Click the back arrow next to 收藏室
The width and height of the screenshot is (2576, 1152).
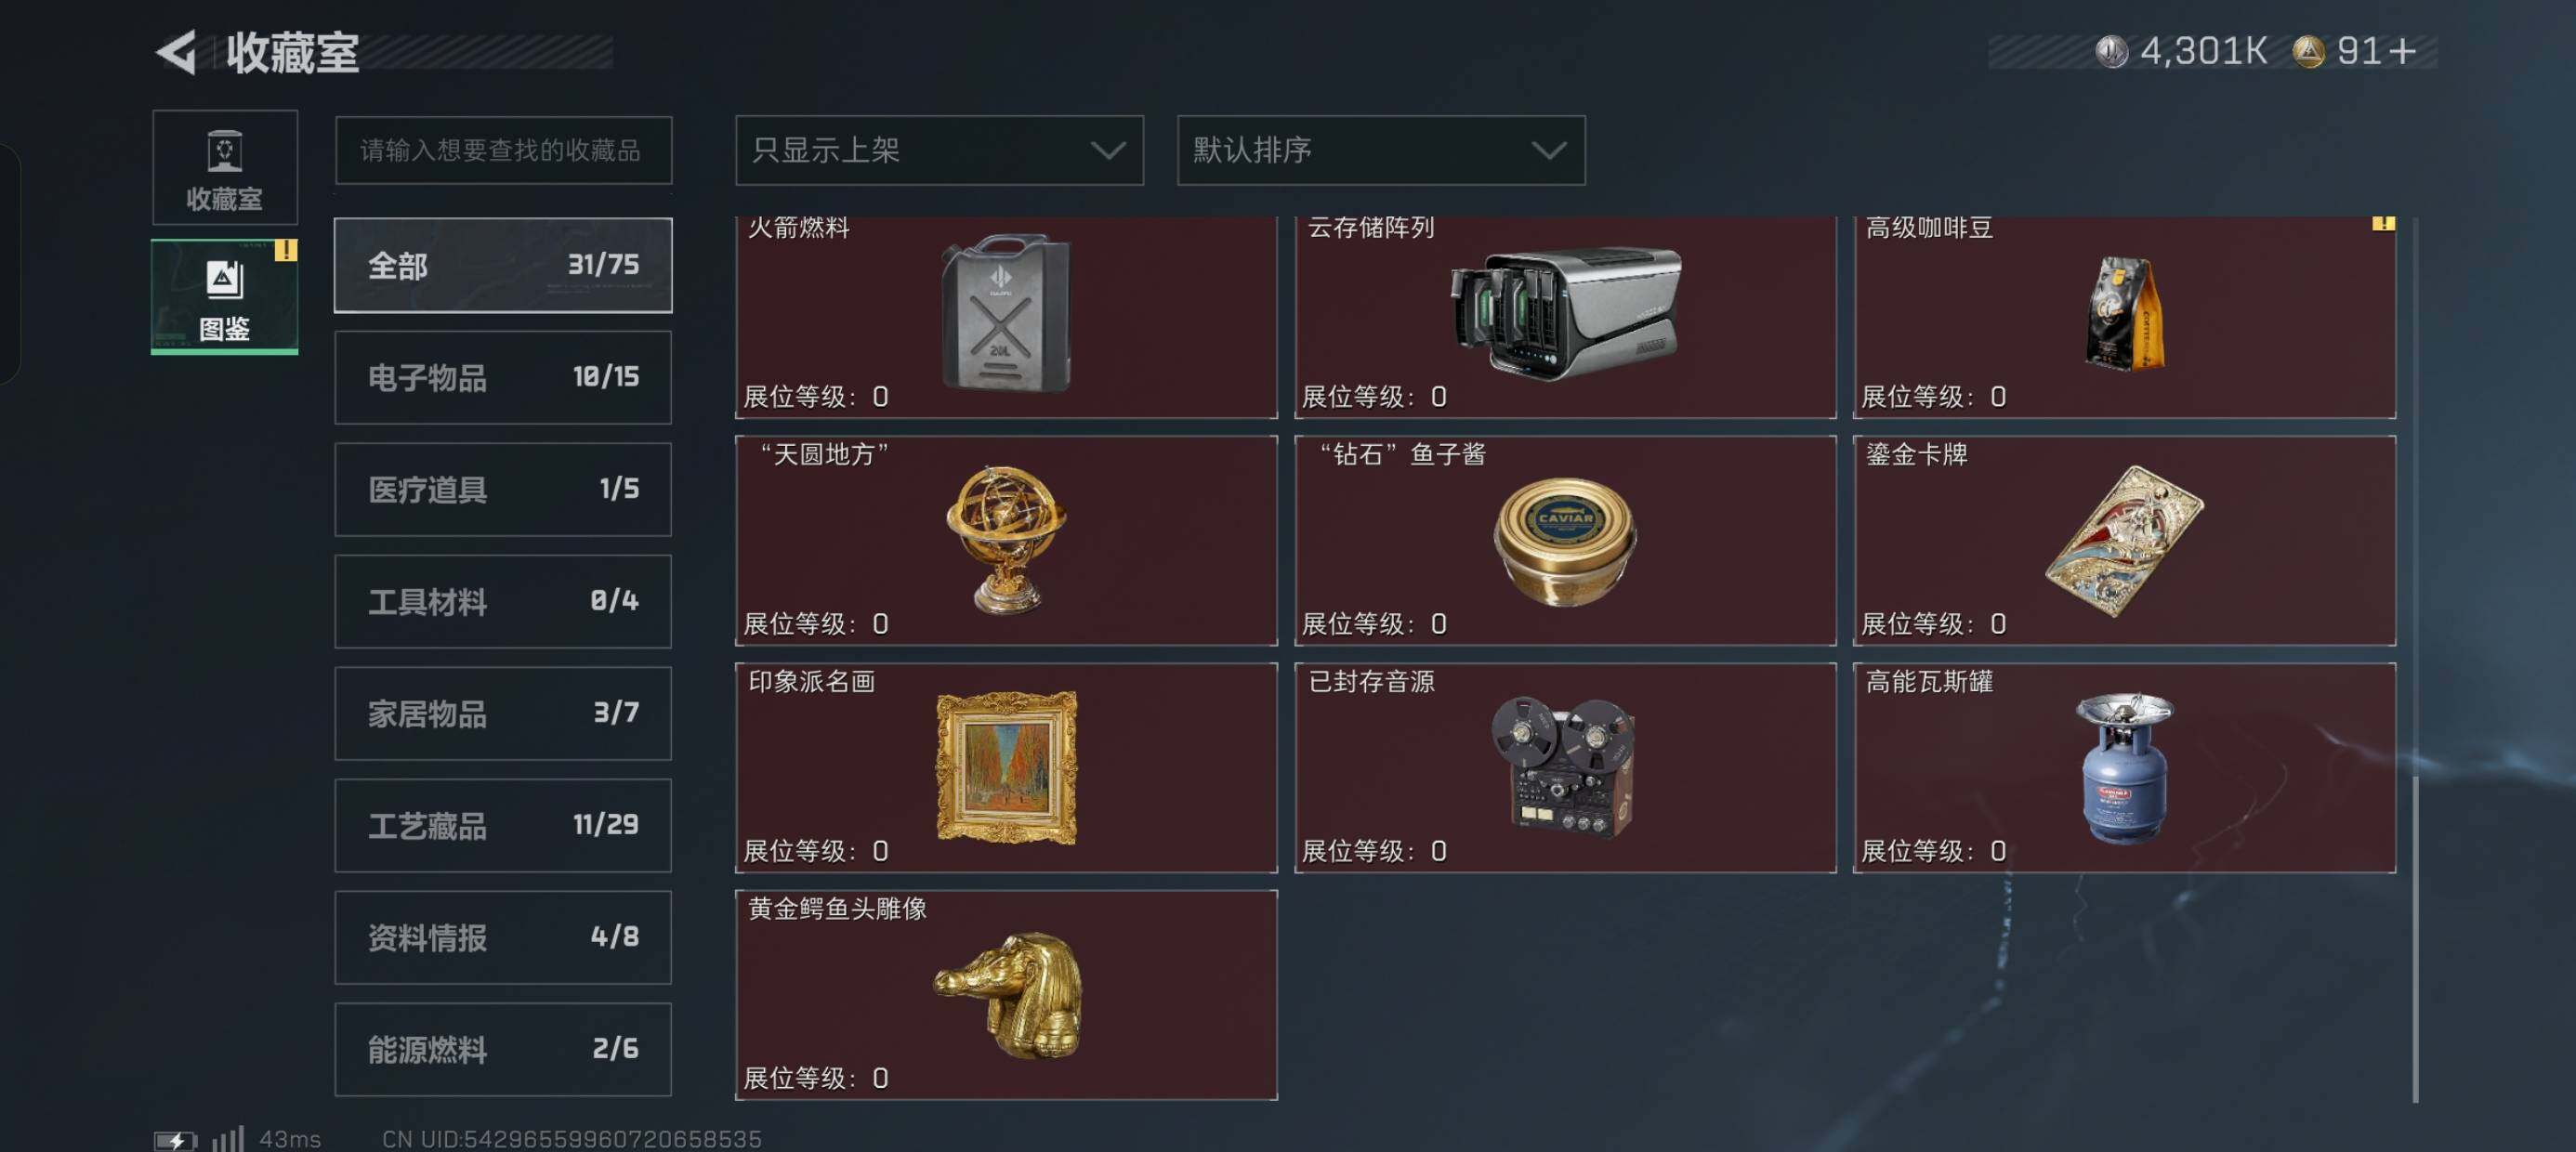(x=177, y=52)
